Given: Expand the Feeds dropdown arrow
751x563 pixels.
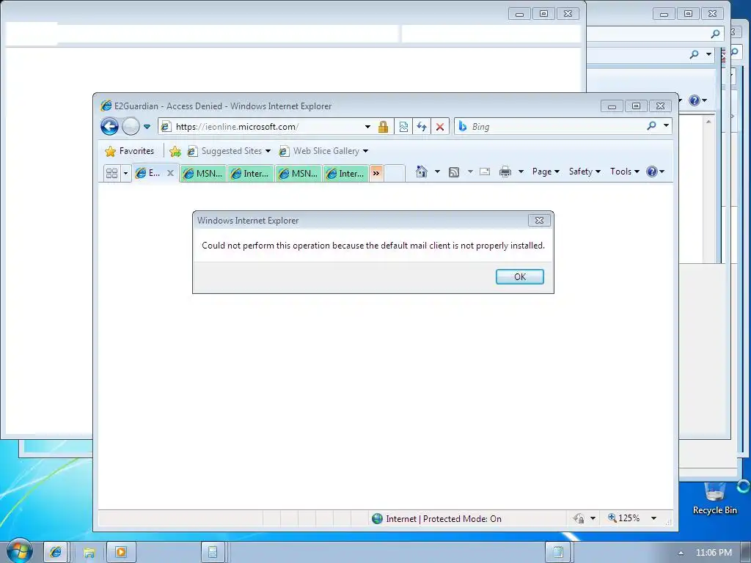Looking at the screenshot, I should [x=470, y=172].
